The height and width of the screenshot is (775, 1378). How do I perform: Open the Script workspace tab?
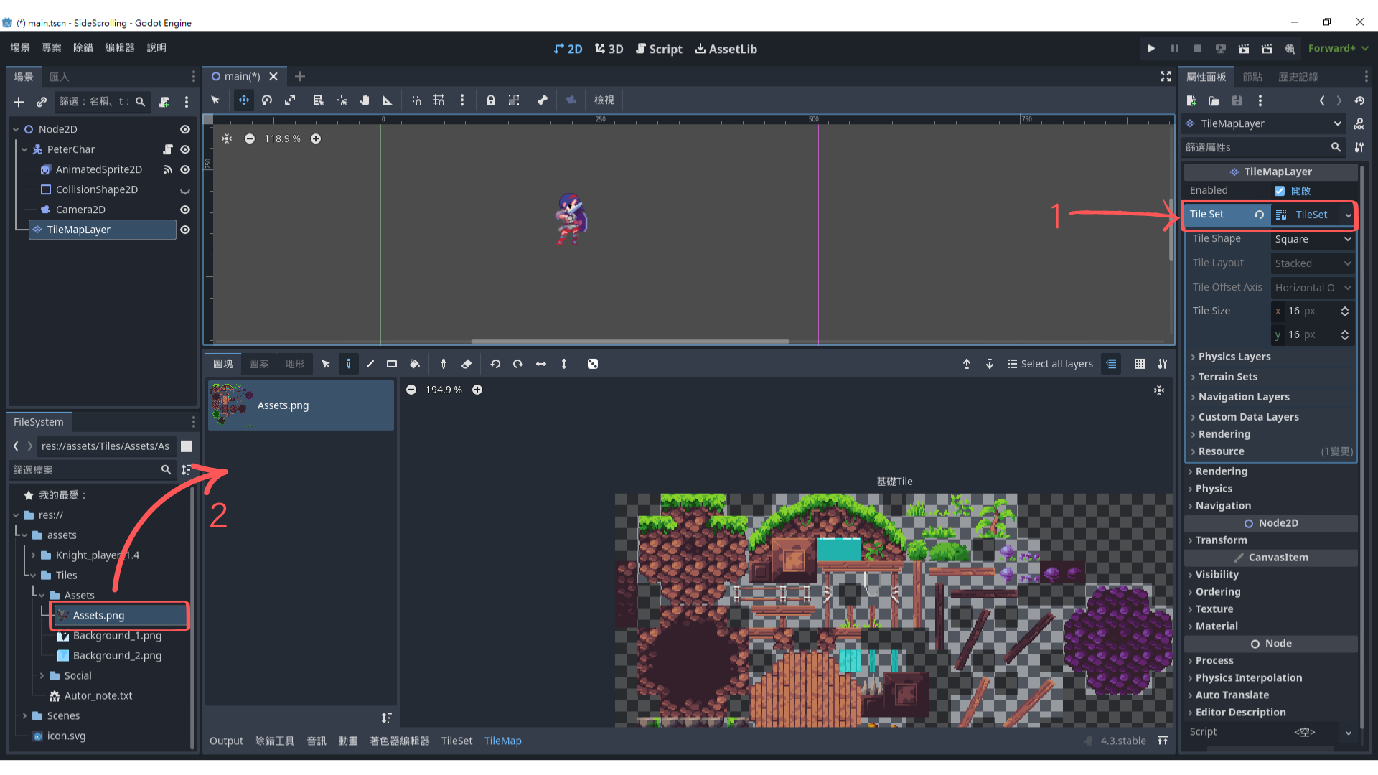659,49
